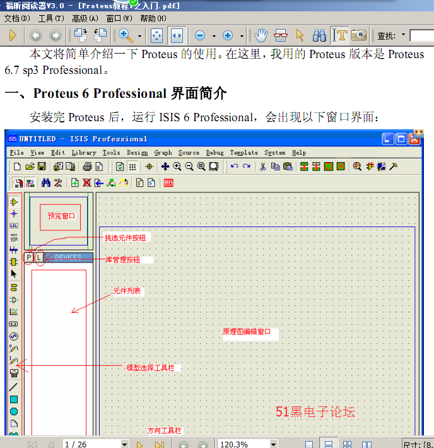This screenshot has height=448, width=434.
Task: Rotate the page left with rotate icon
Action: tap(81, 35)
